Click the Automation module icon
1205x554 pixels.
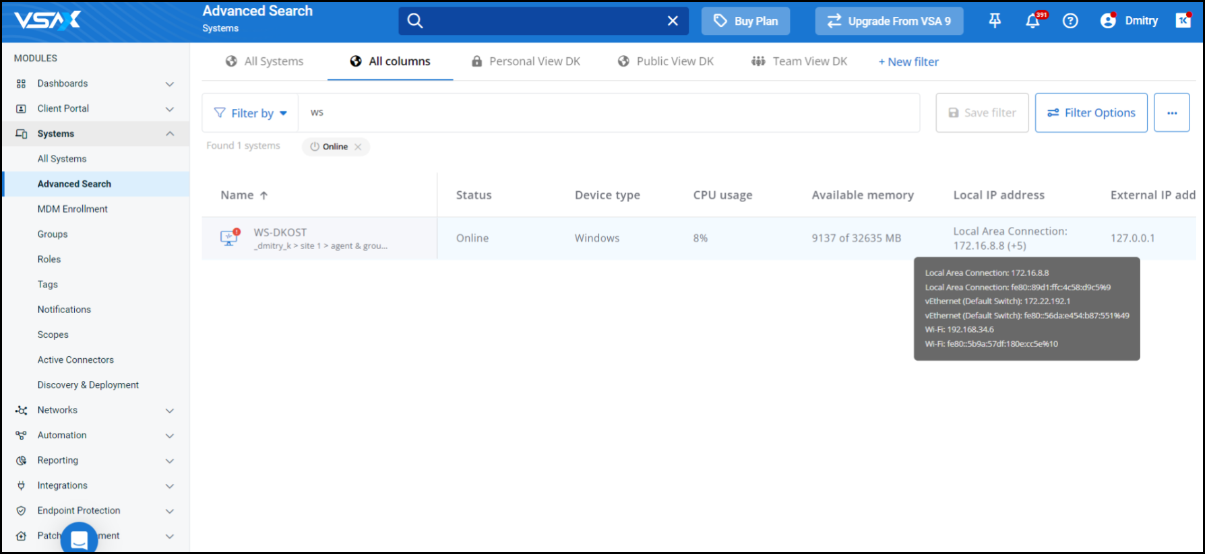tap(21, 436)
